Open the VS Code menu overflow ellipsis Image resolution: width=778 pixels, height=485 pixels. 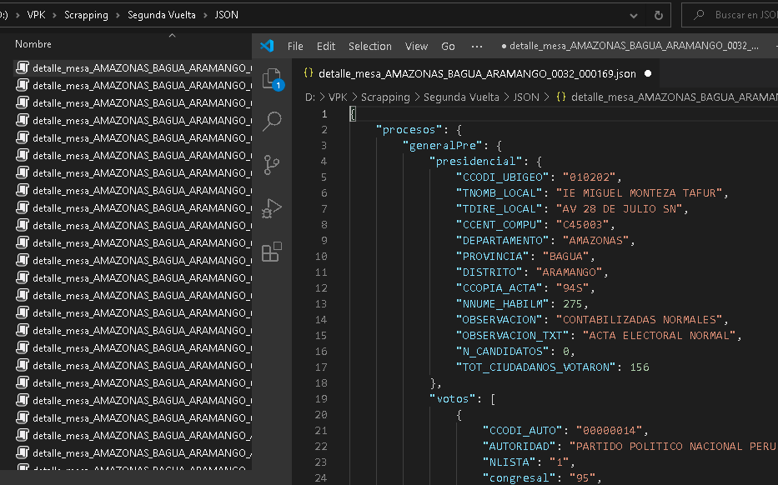(x=477, y=46)
